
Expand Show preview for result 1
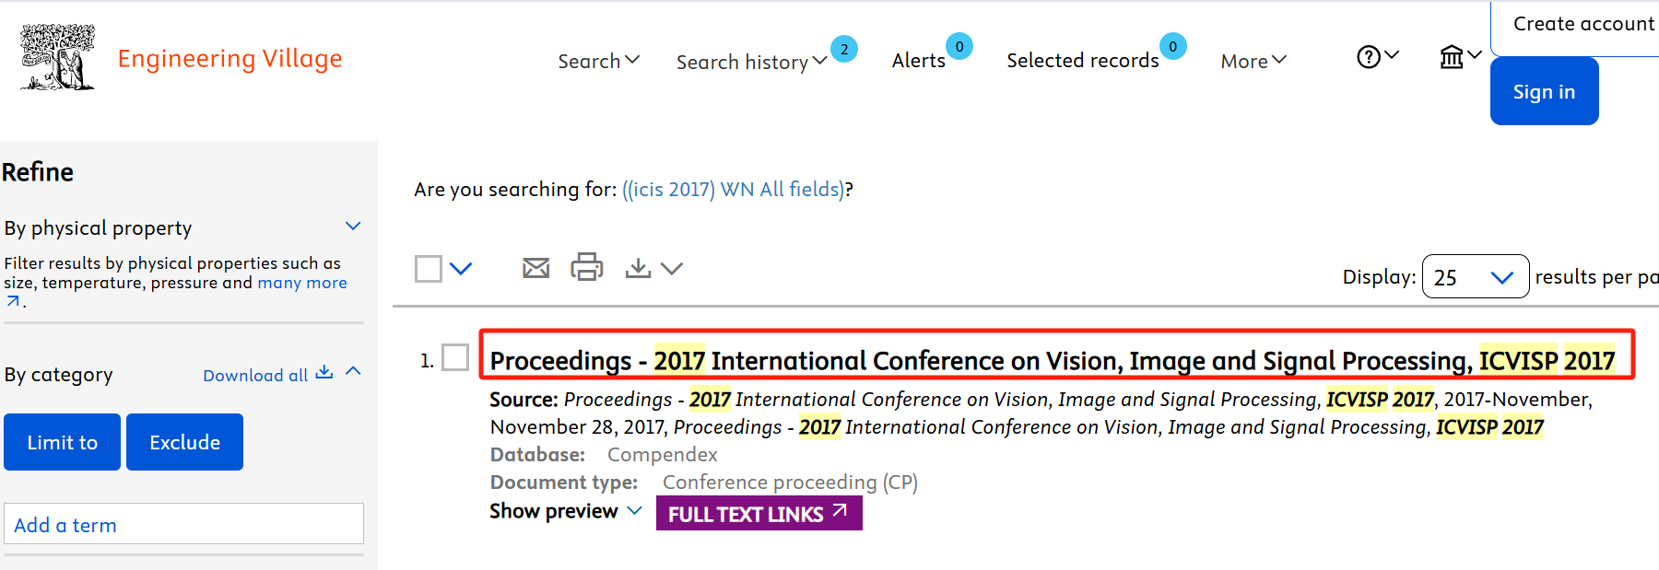pos(565,511)
